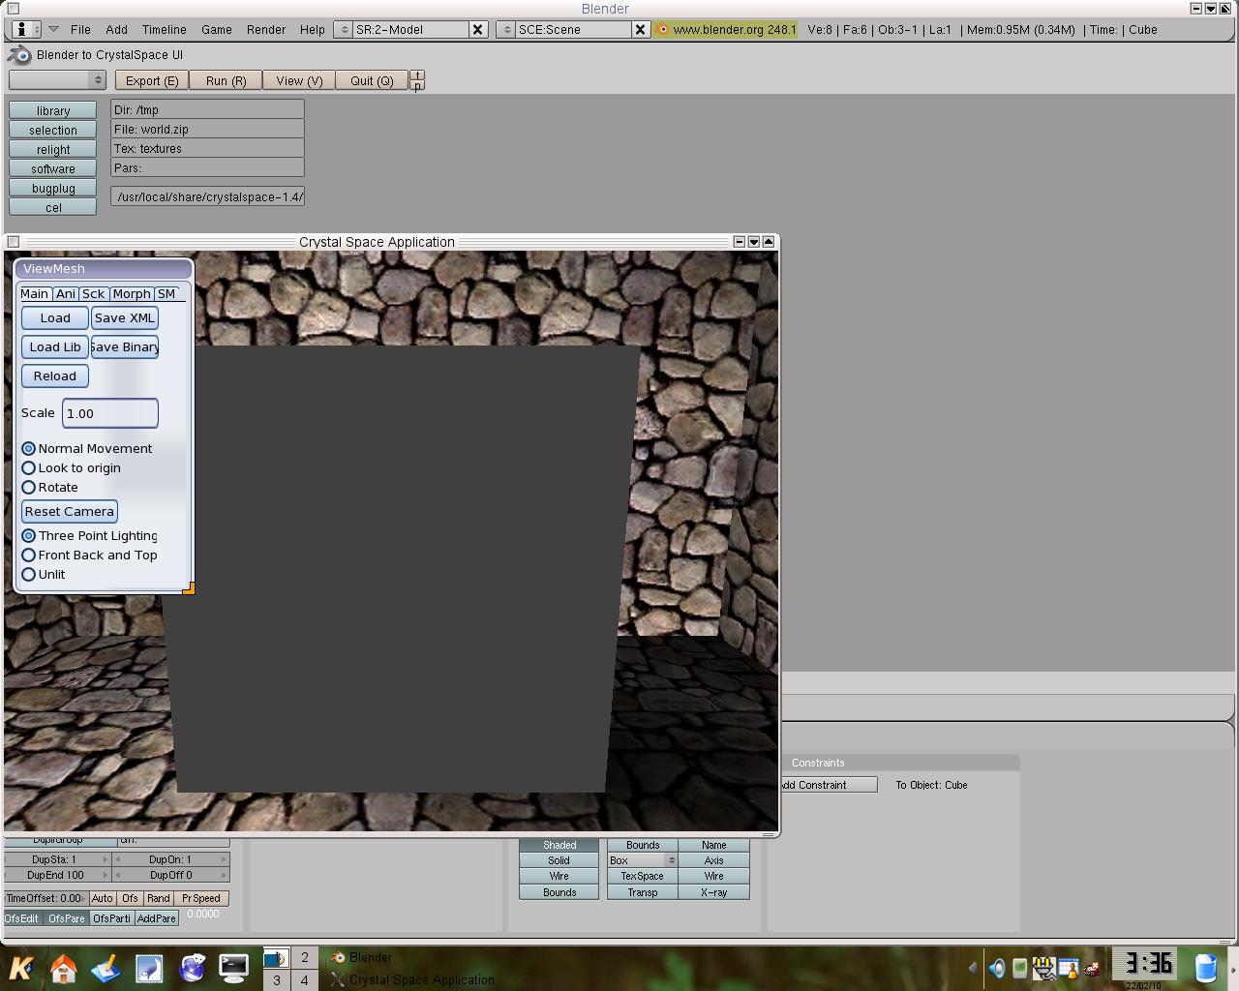Image resolution: width=1239 pixels, height=991 pixels.
Task: Click the Add Constraint button
Action: 828,785
